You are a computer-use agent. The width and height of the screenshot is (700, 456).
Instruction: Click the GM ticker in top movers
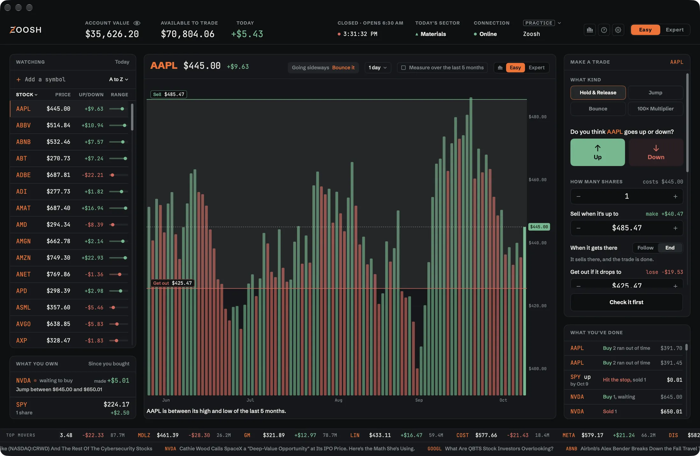tap(247, 435)
